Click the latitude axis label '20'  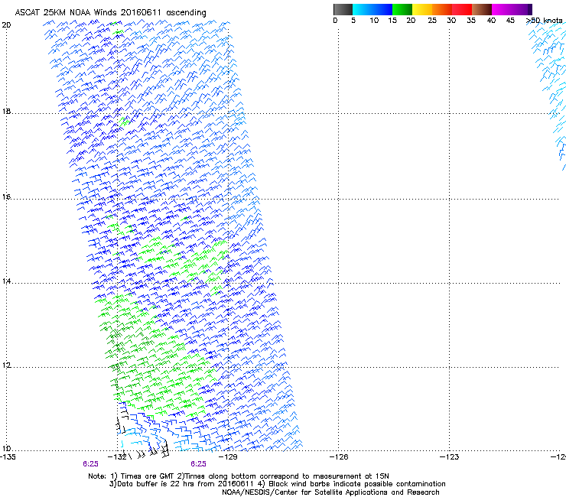(6, 25)
